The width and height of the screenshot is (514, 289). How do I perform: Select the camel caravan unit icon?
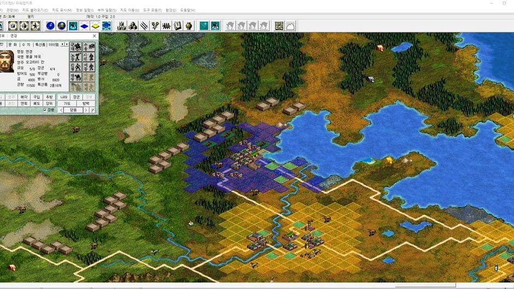76,78
